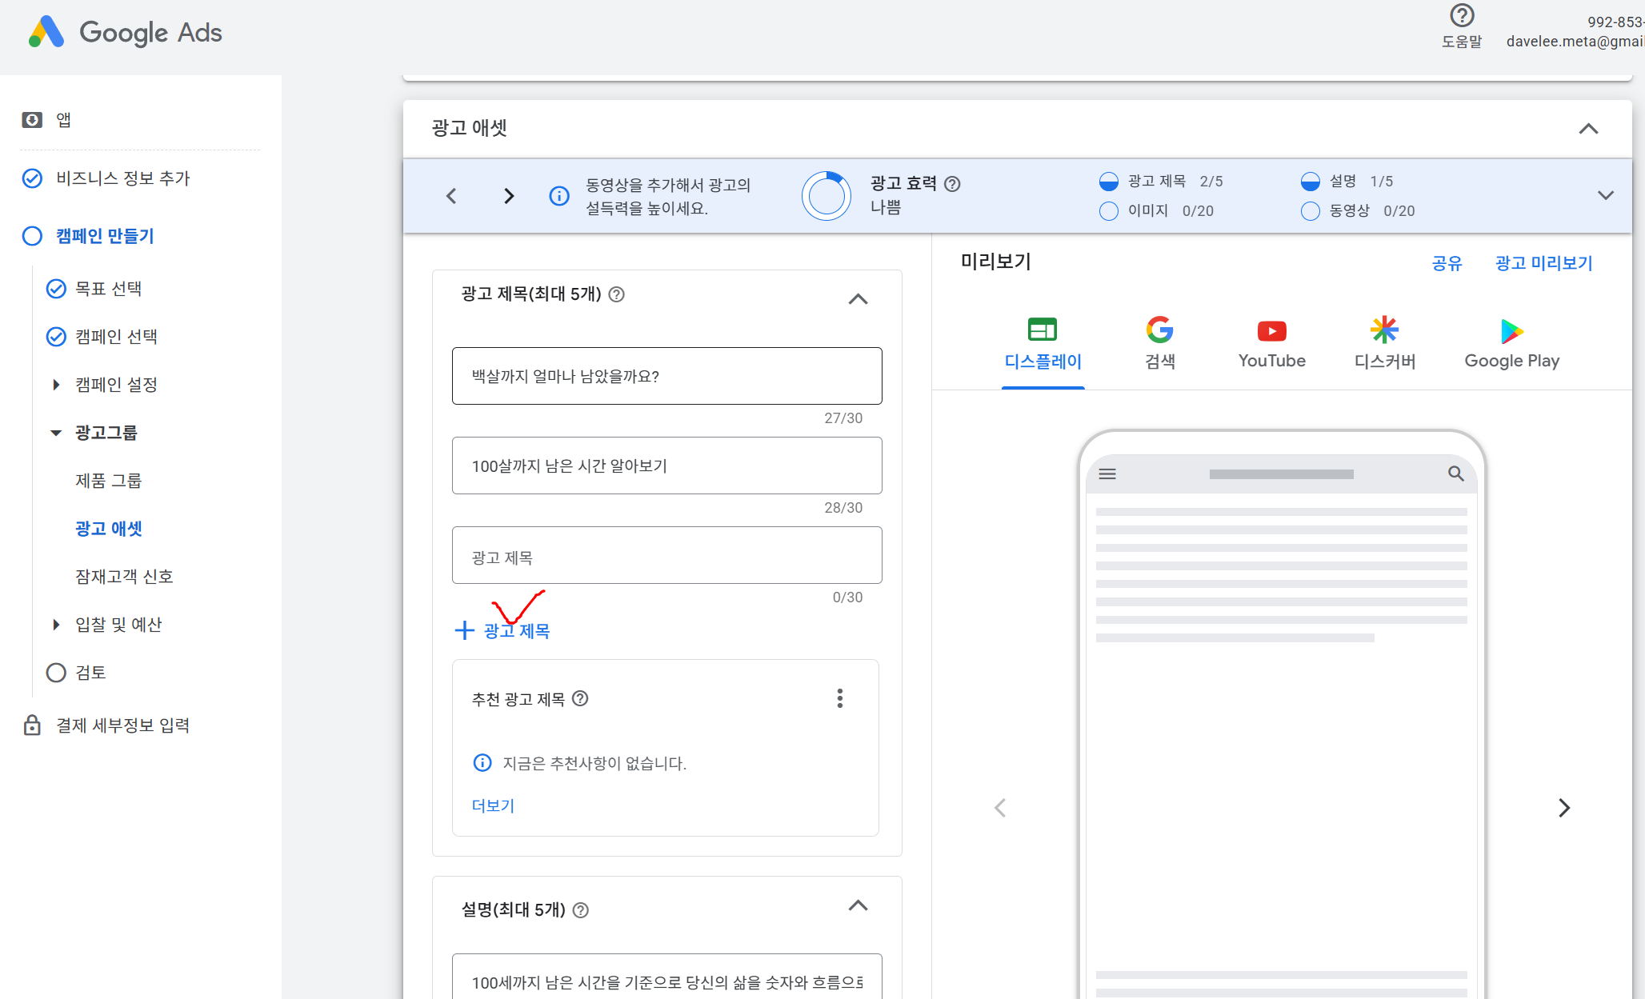Click help icon beside 광고 제목(최대 5개)
Screen dimensions: 1645x999
616,294
